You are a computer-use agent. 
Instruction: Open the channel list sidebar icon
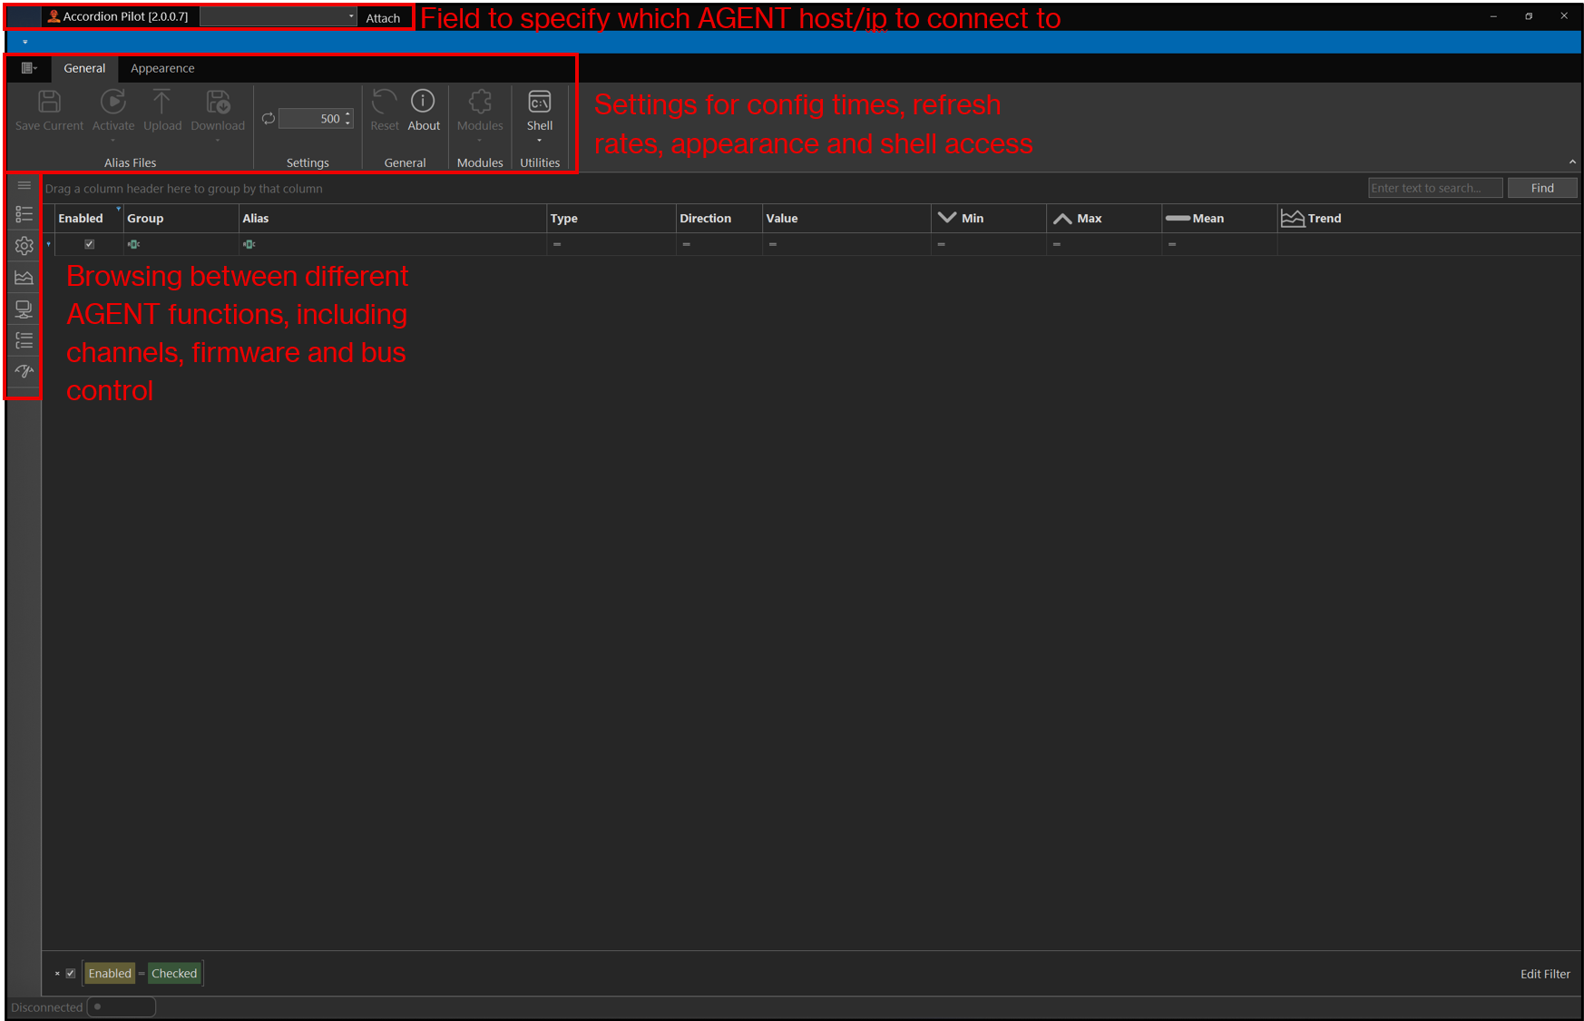[x=24, y=214]
